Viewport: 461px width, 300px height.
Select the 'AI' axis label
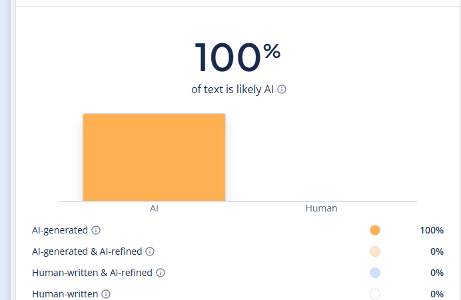tap(154, 208)
